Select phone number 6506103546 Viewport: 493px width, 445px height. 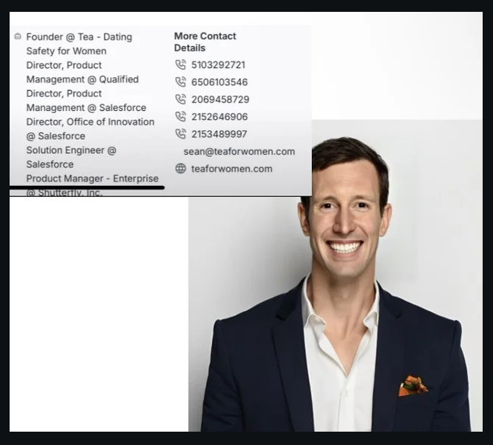220,82
